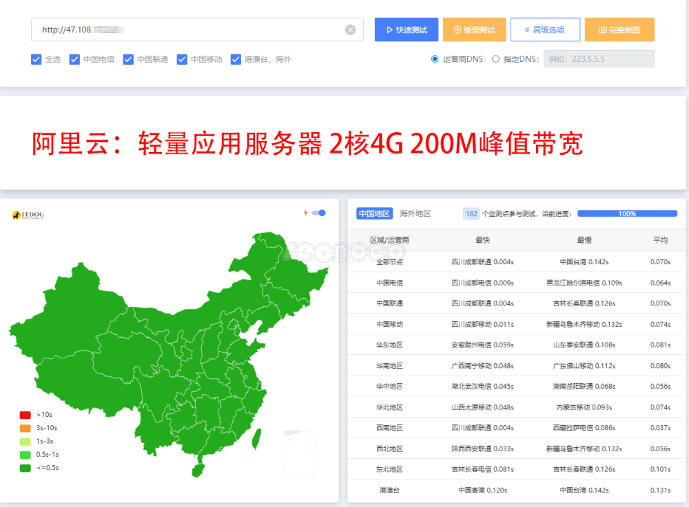Click the orange 3s-10s legend swatch
This screenshot has width=689, height=507.
(x=25, y=428)
